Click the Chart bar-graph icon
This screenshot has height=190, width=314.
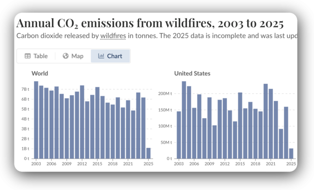pos(101,56)
